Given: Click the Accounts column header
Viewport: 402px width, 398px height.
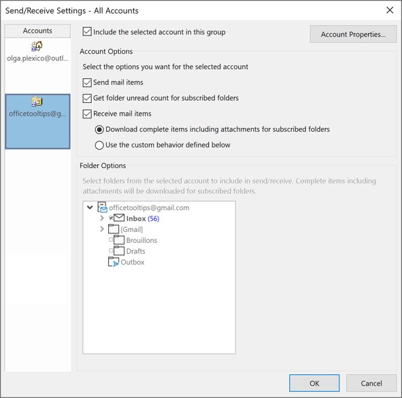Looking at the screenshot, I should click(x=37, y=31).
